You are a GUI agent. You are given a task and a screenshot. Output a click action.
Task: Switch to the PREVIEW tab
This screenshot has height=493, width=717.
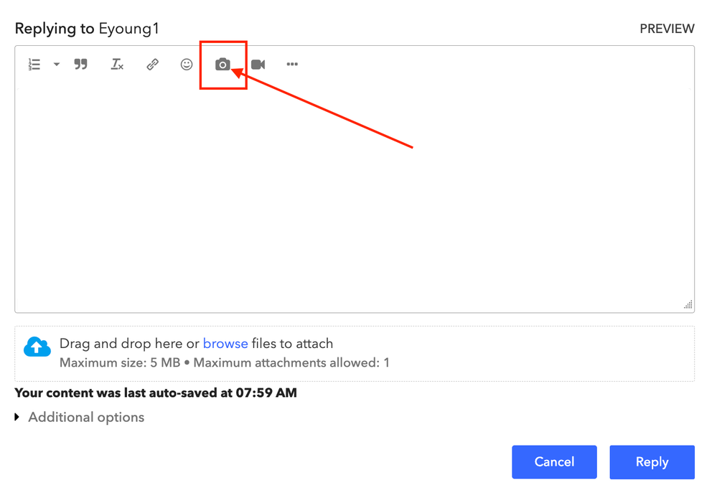667,29
